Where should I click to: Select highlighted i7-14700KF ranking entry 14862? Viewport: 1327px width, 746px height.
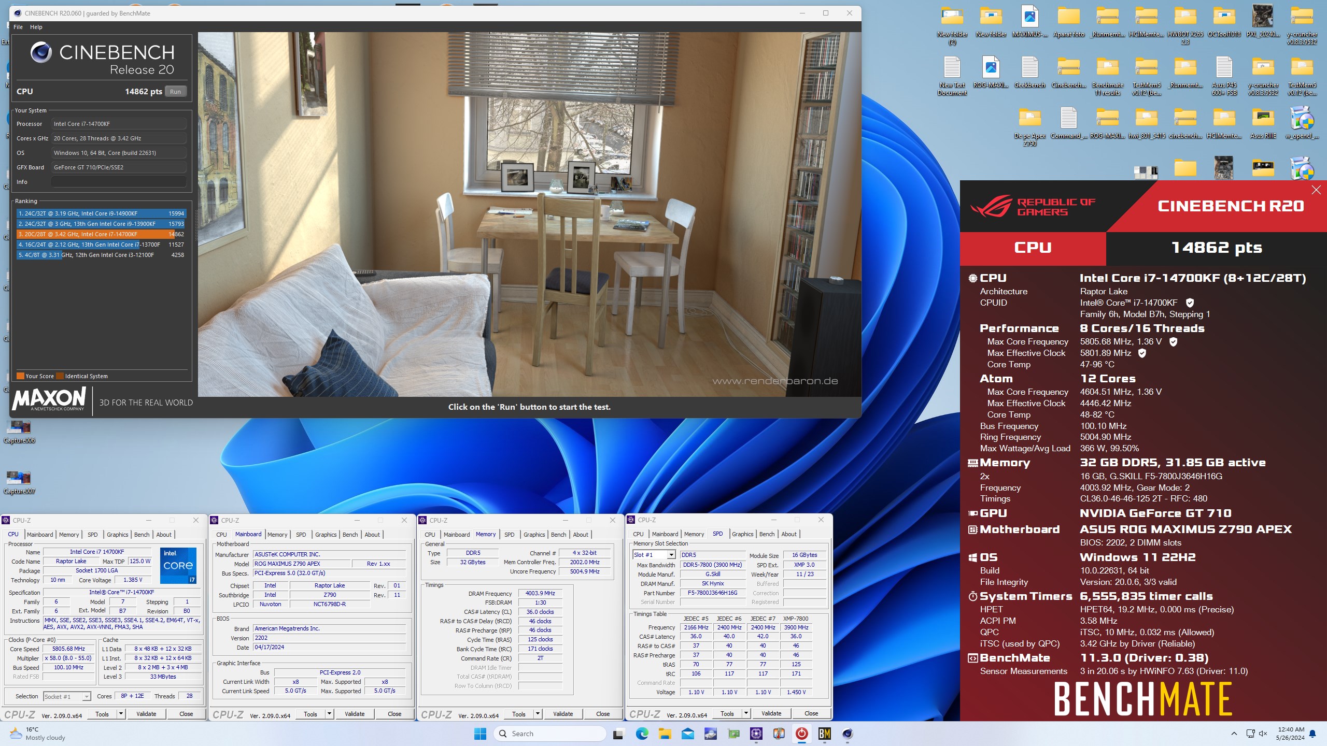[101, 234]
